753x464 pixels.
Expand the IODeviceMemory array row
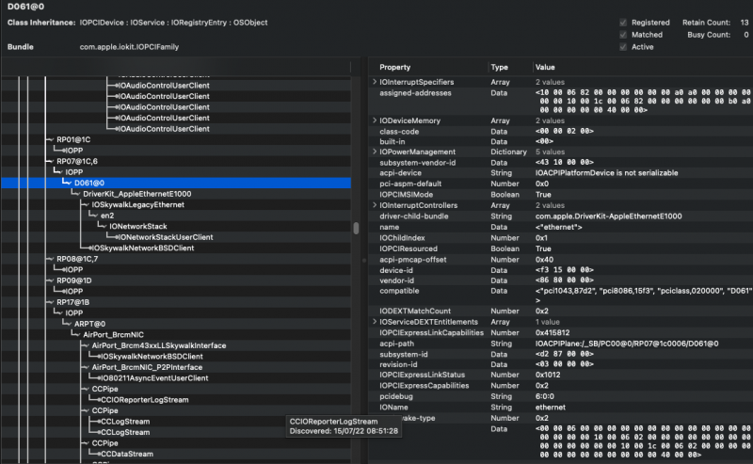375,120
